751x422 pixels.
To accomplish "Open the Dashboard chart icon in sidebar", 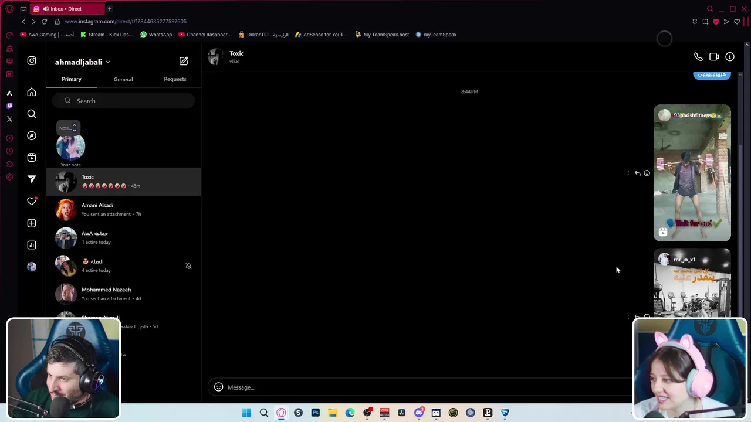I will click(32, 244).
